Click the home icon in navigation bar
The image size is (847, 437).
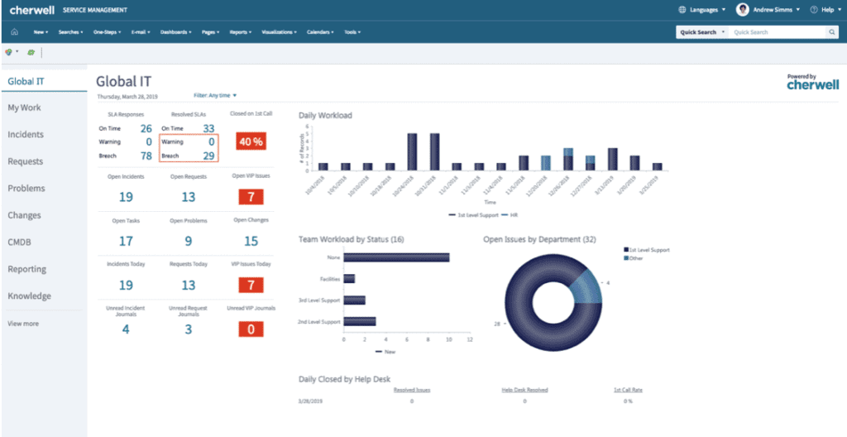(15, 32)
